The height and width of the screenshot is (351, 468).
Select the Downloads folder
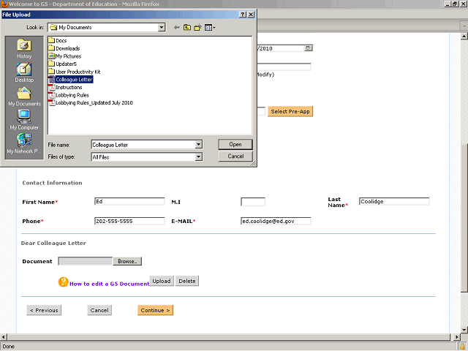click(x=64, y=48)
